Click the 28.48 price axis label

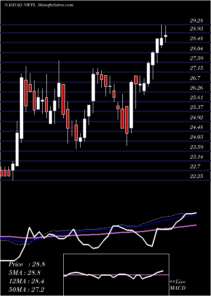pos(197,39)
